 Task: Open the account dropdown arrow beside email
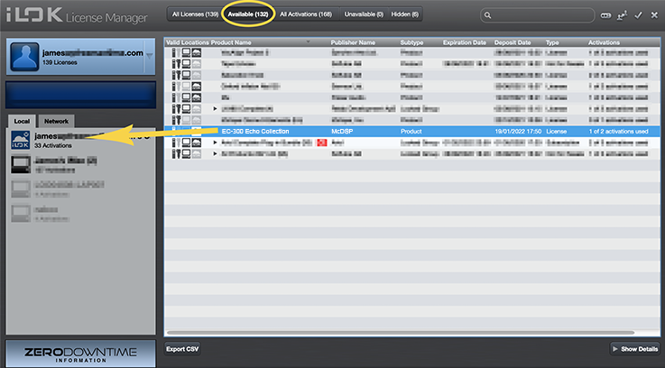pyautogui.click(x=149, y=56)
